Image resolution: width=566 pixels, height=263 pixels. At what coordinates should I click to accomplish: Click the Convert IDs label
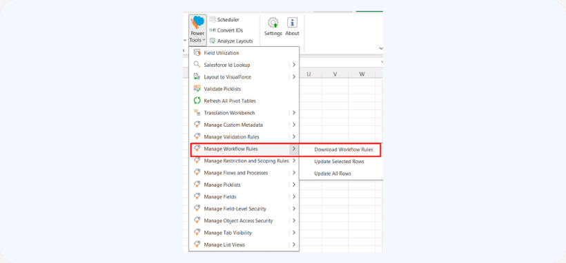(230, 30)
